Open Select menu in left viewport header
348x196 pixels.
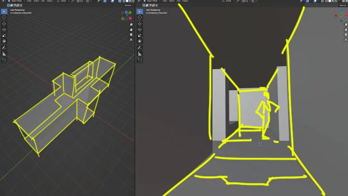[36, 1]
